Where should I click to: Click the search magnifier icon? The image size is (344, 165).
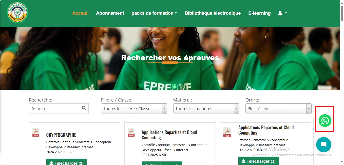click(x=84, y=108)
